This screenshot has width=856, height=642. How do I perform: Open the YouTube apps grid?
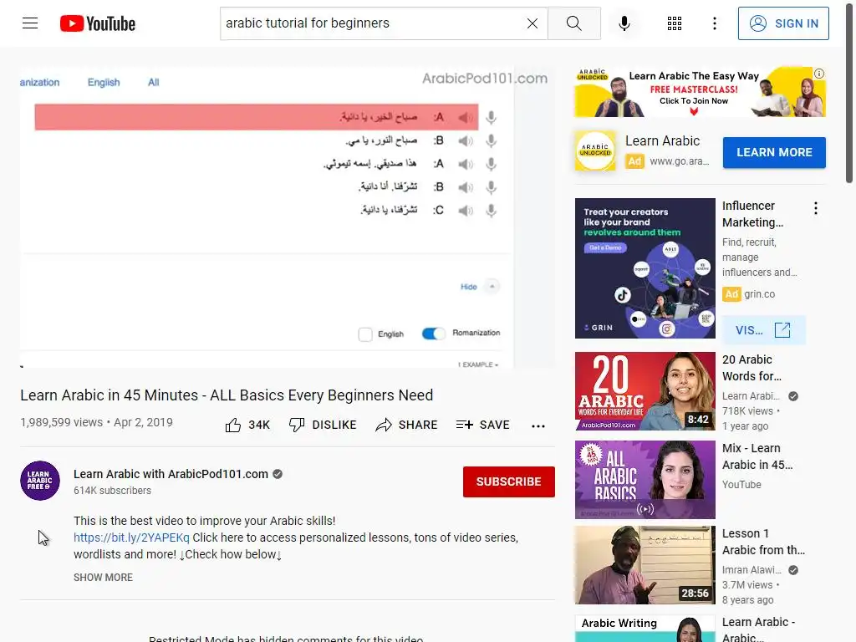(675, 23)
